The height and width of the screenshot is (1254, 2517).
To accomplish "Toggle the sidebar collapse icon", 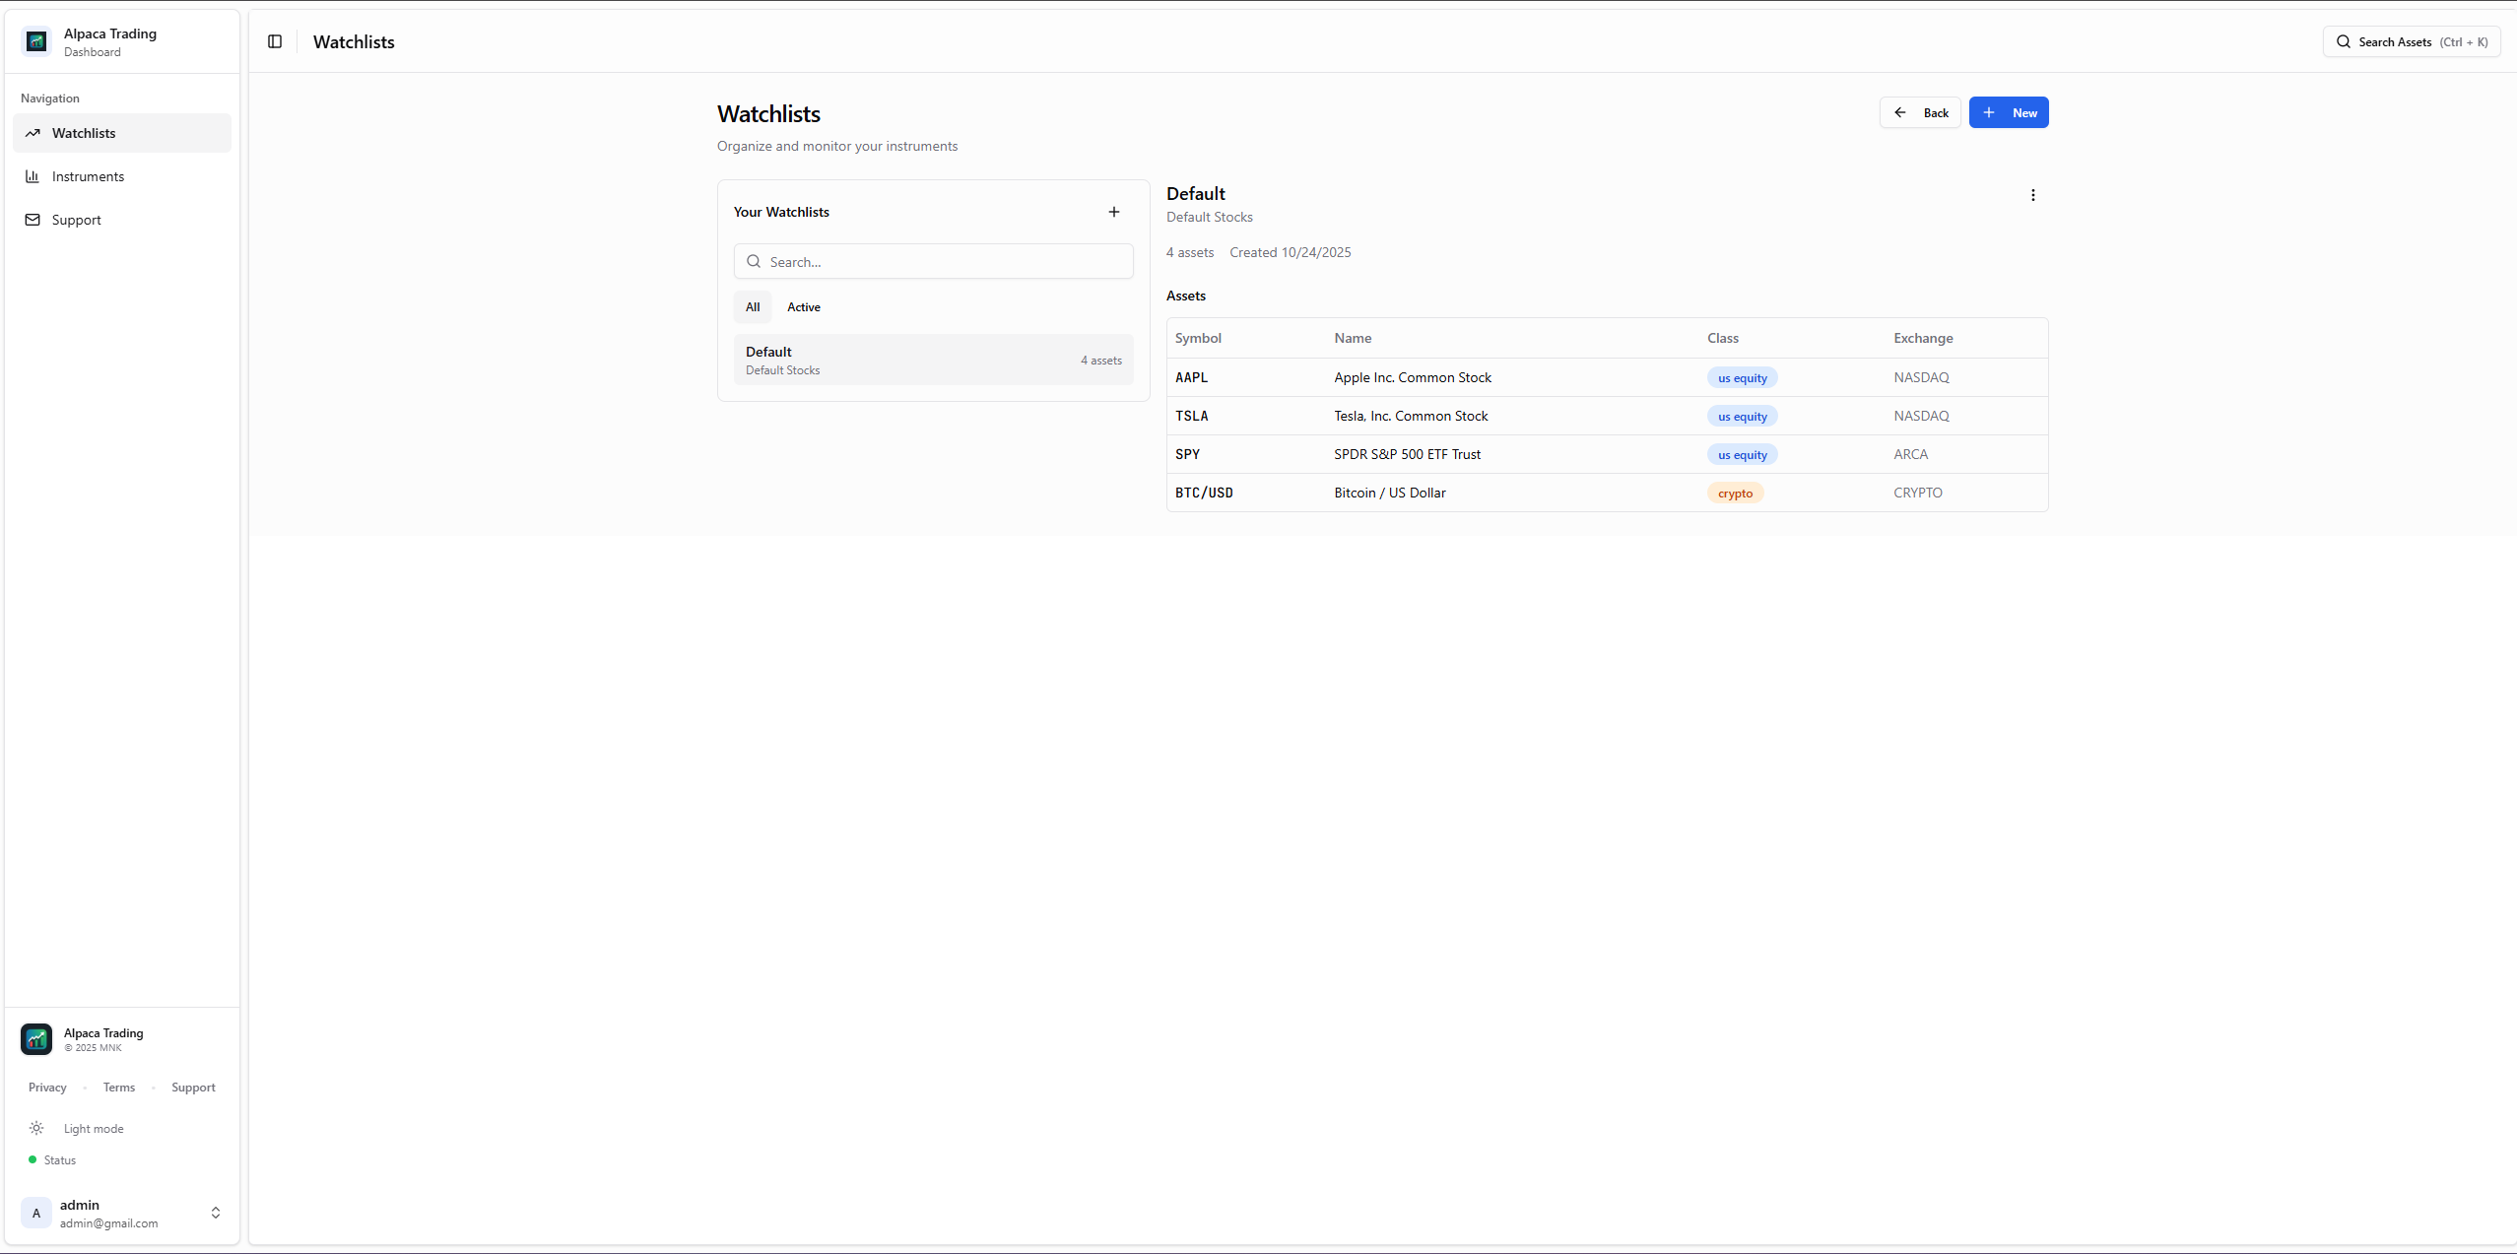I will click(275, 41).
